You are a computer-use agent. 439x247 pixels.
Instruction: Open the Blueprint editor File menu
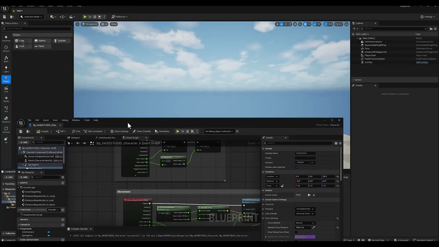pyautogui.click(x=29, y=120)
